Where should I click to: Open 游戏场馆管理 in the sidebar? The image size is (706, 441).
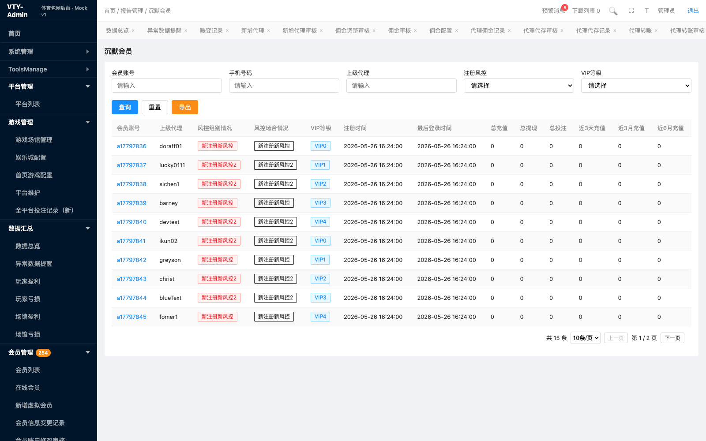click(x=49, y=140)
